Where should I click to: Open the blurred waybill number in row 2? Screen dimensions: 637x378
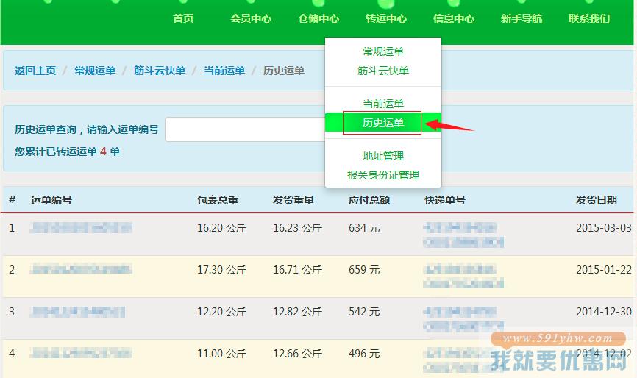[81, 268]
